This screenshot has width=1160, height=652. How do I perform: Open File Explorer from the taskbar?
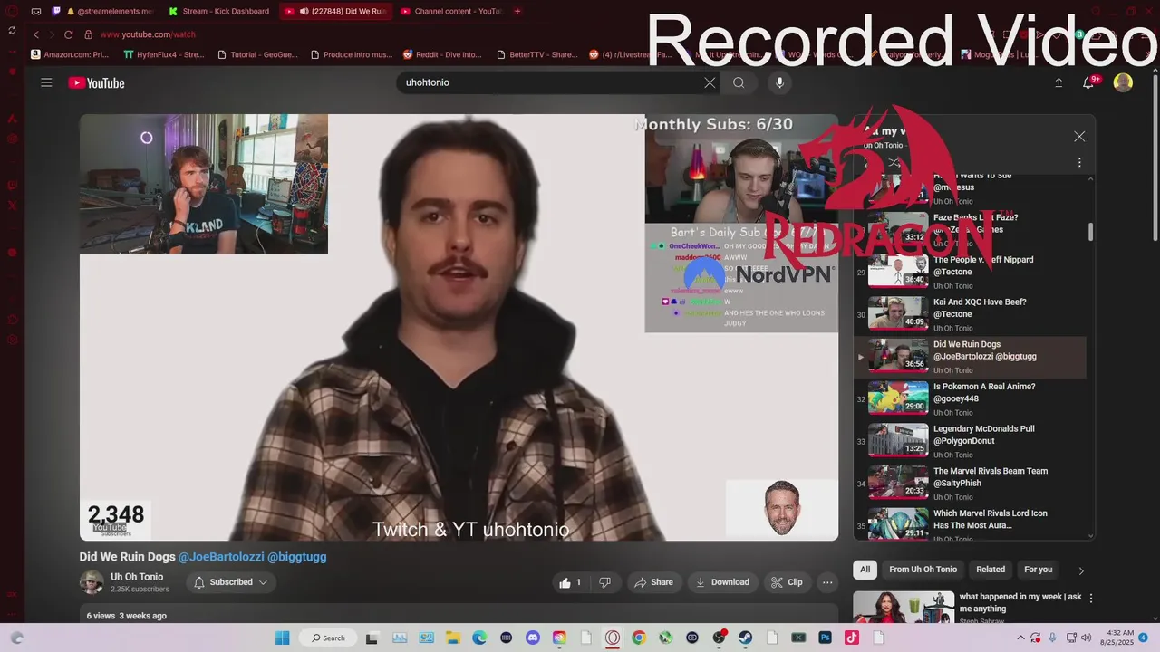452,638
